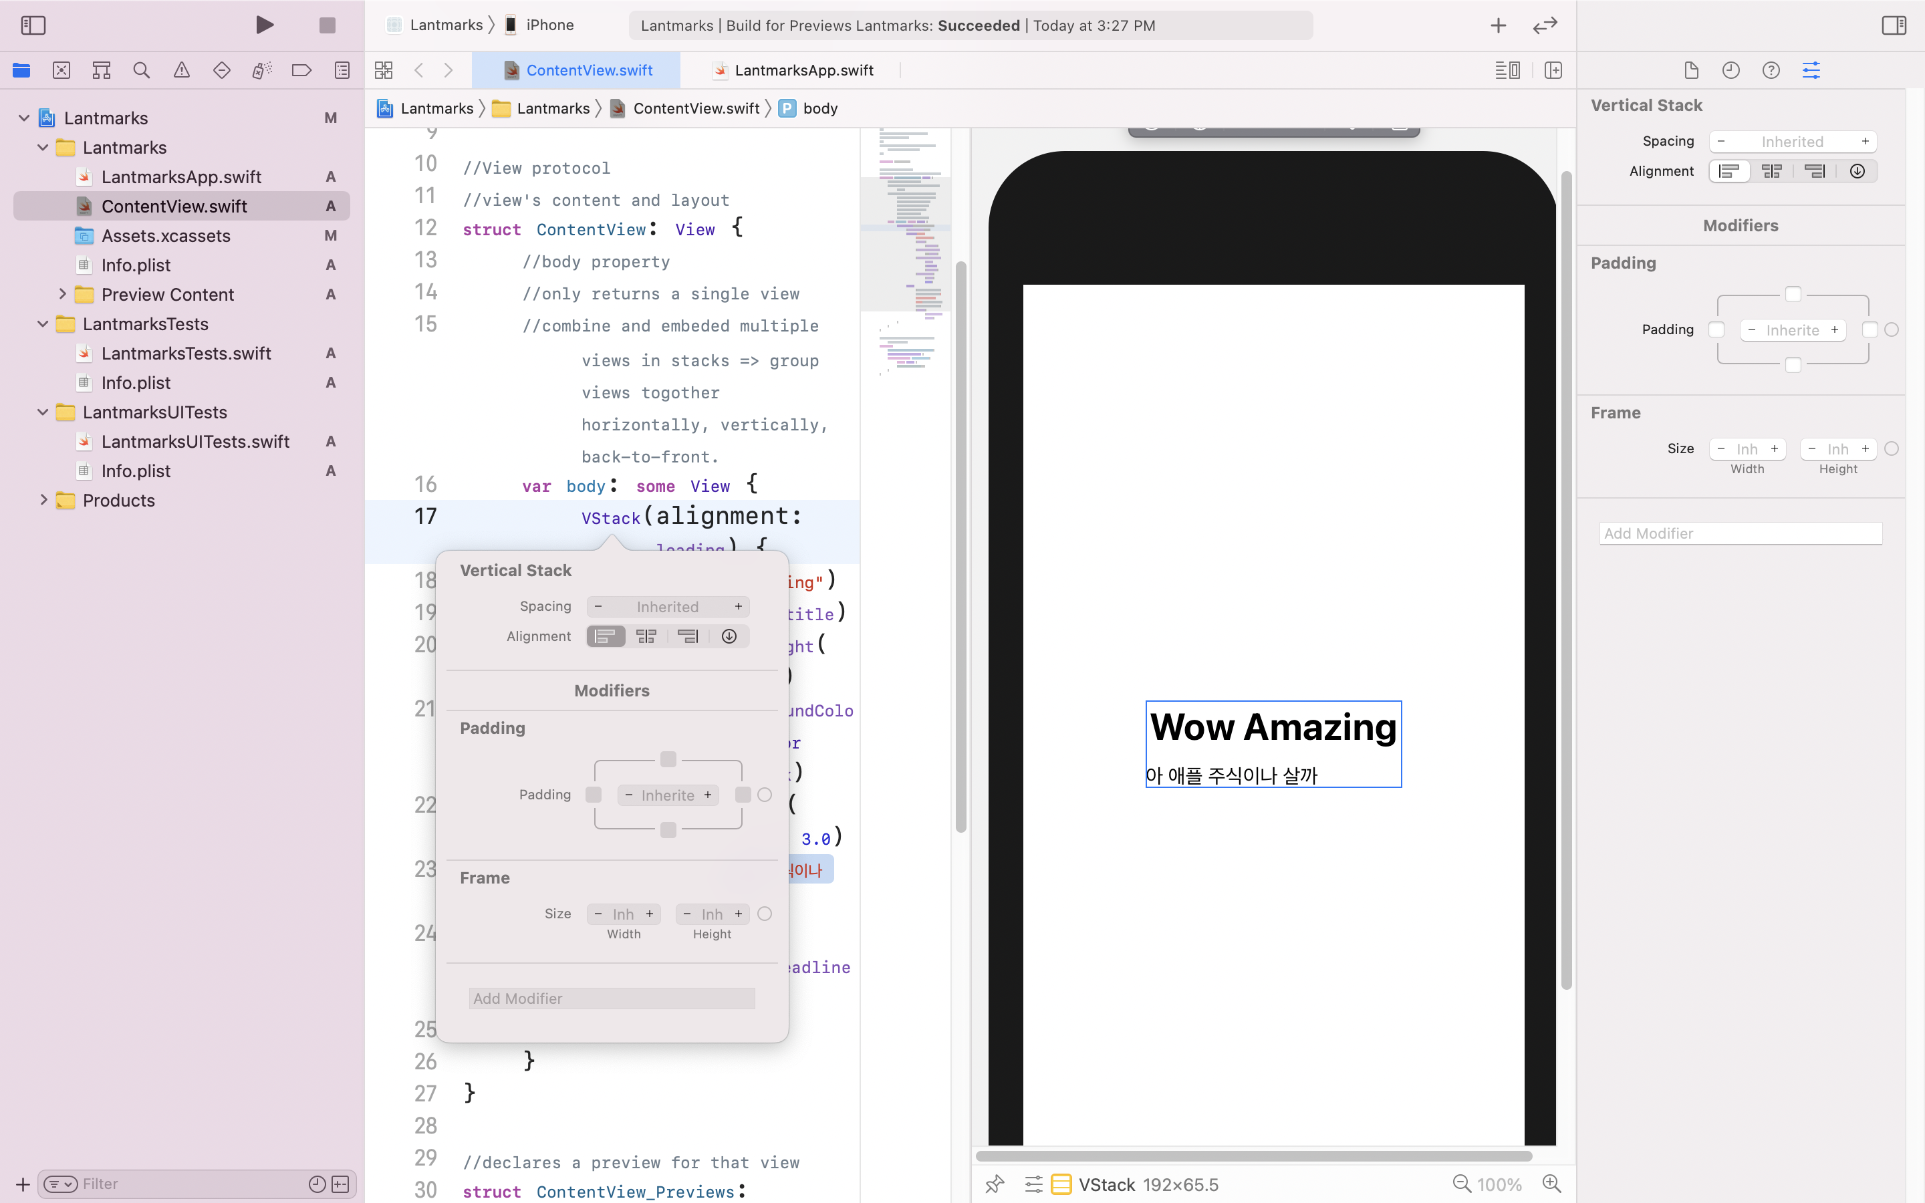Open the test navigator diamond icon
This screenshot has width=1925, height=1203.
coord(222,70)
